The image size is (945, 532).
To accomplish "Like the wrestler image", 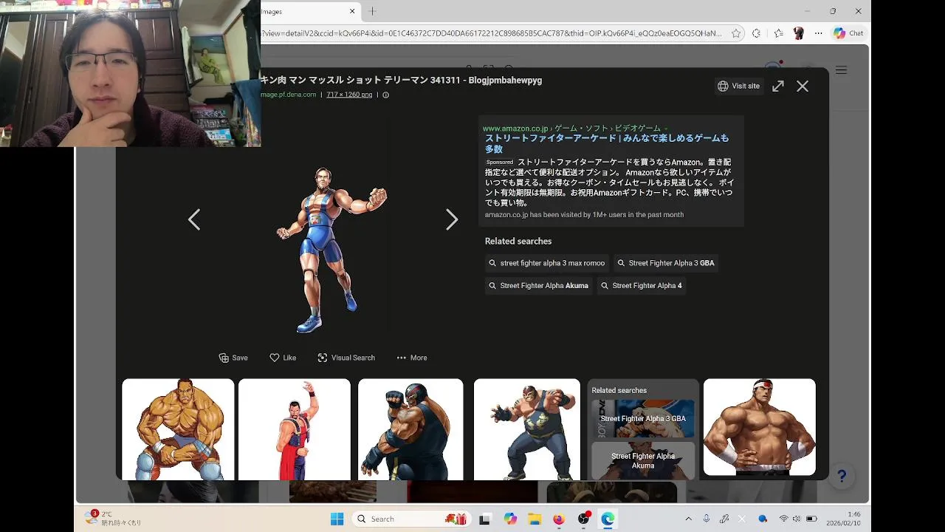I will [x=283, y=358].
